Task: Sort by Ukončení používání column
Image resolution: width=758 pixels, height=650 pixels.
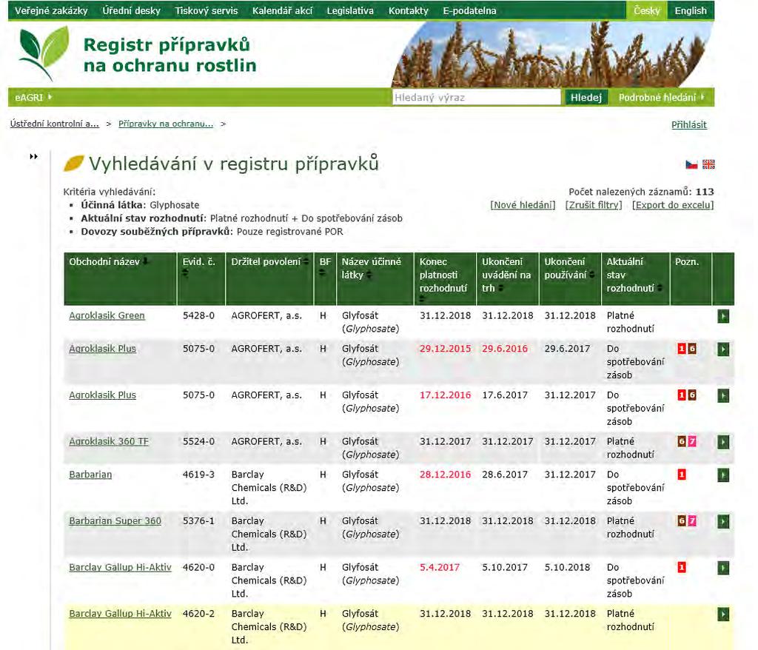Action: pyautogui.click(x=591, y=275)
